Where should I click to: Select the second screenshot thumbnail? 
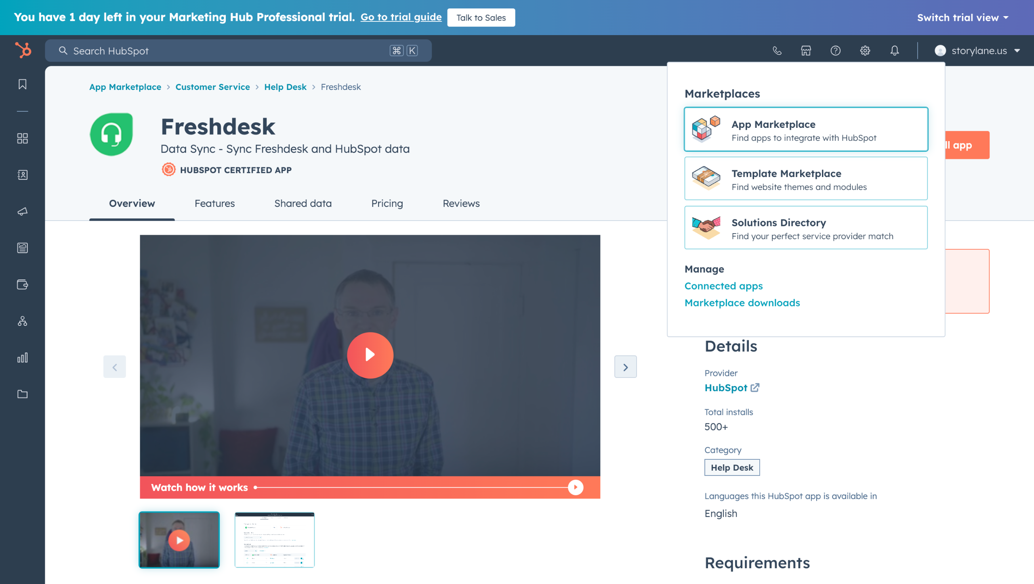(274, 540)
